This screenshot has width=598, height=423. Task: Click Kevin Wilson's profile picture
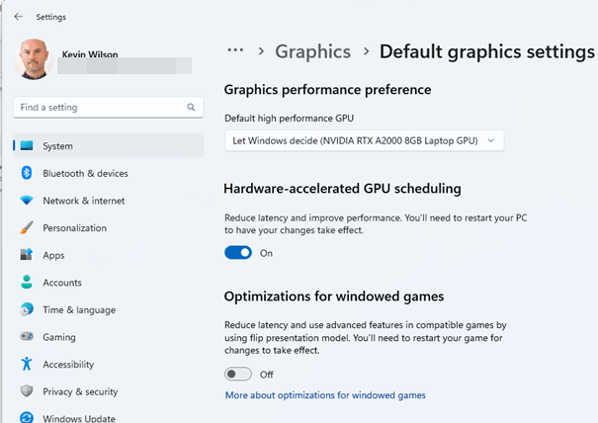[x=34, y=59]
